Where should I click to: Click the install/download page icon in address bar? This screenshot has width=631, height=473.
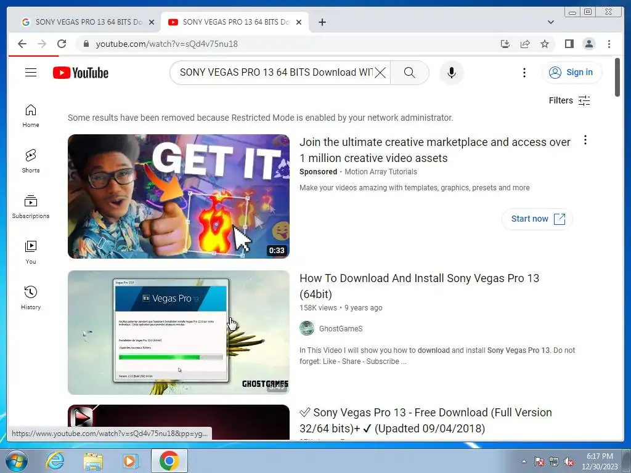click(505, 44)
